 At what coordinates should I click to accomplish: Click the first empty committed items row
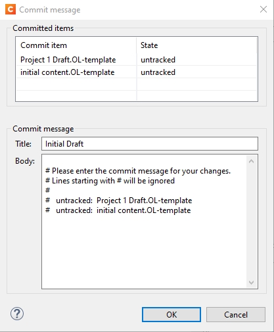pos(137,84)
